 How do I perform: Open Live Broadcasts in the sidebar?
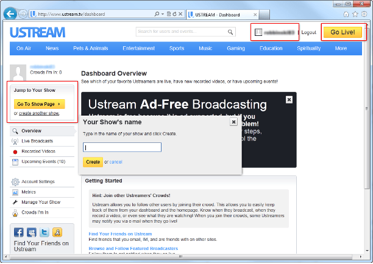coord(42,141)
